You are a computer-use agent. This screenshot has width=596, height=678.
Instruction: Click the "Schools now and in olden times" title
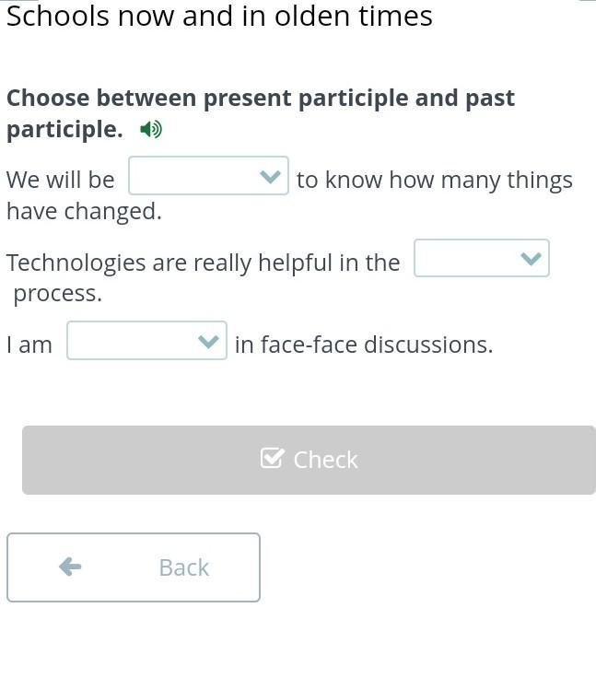tap(219, 16)
